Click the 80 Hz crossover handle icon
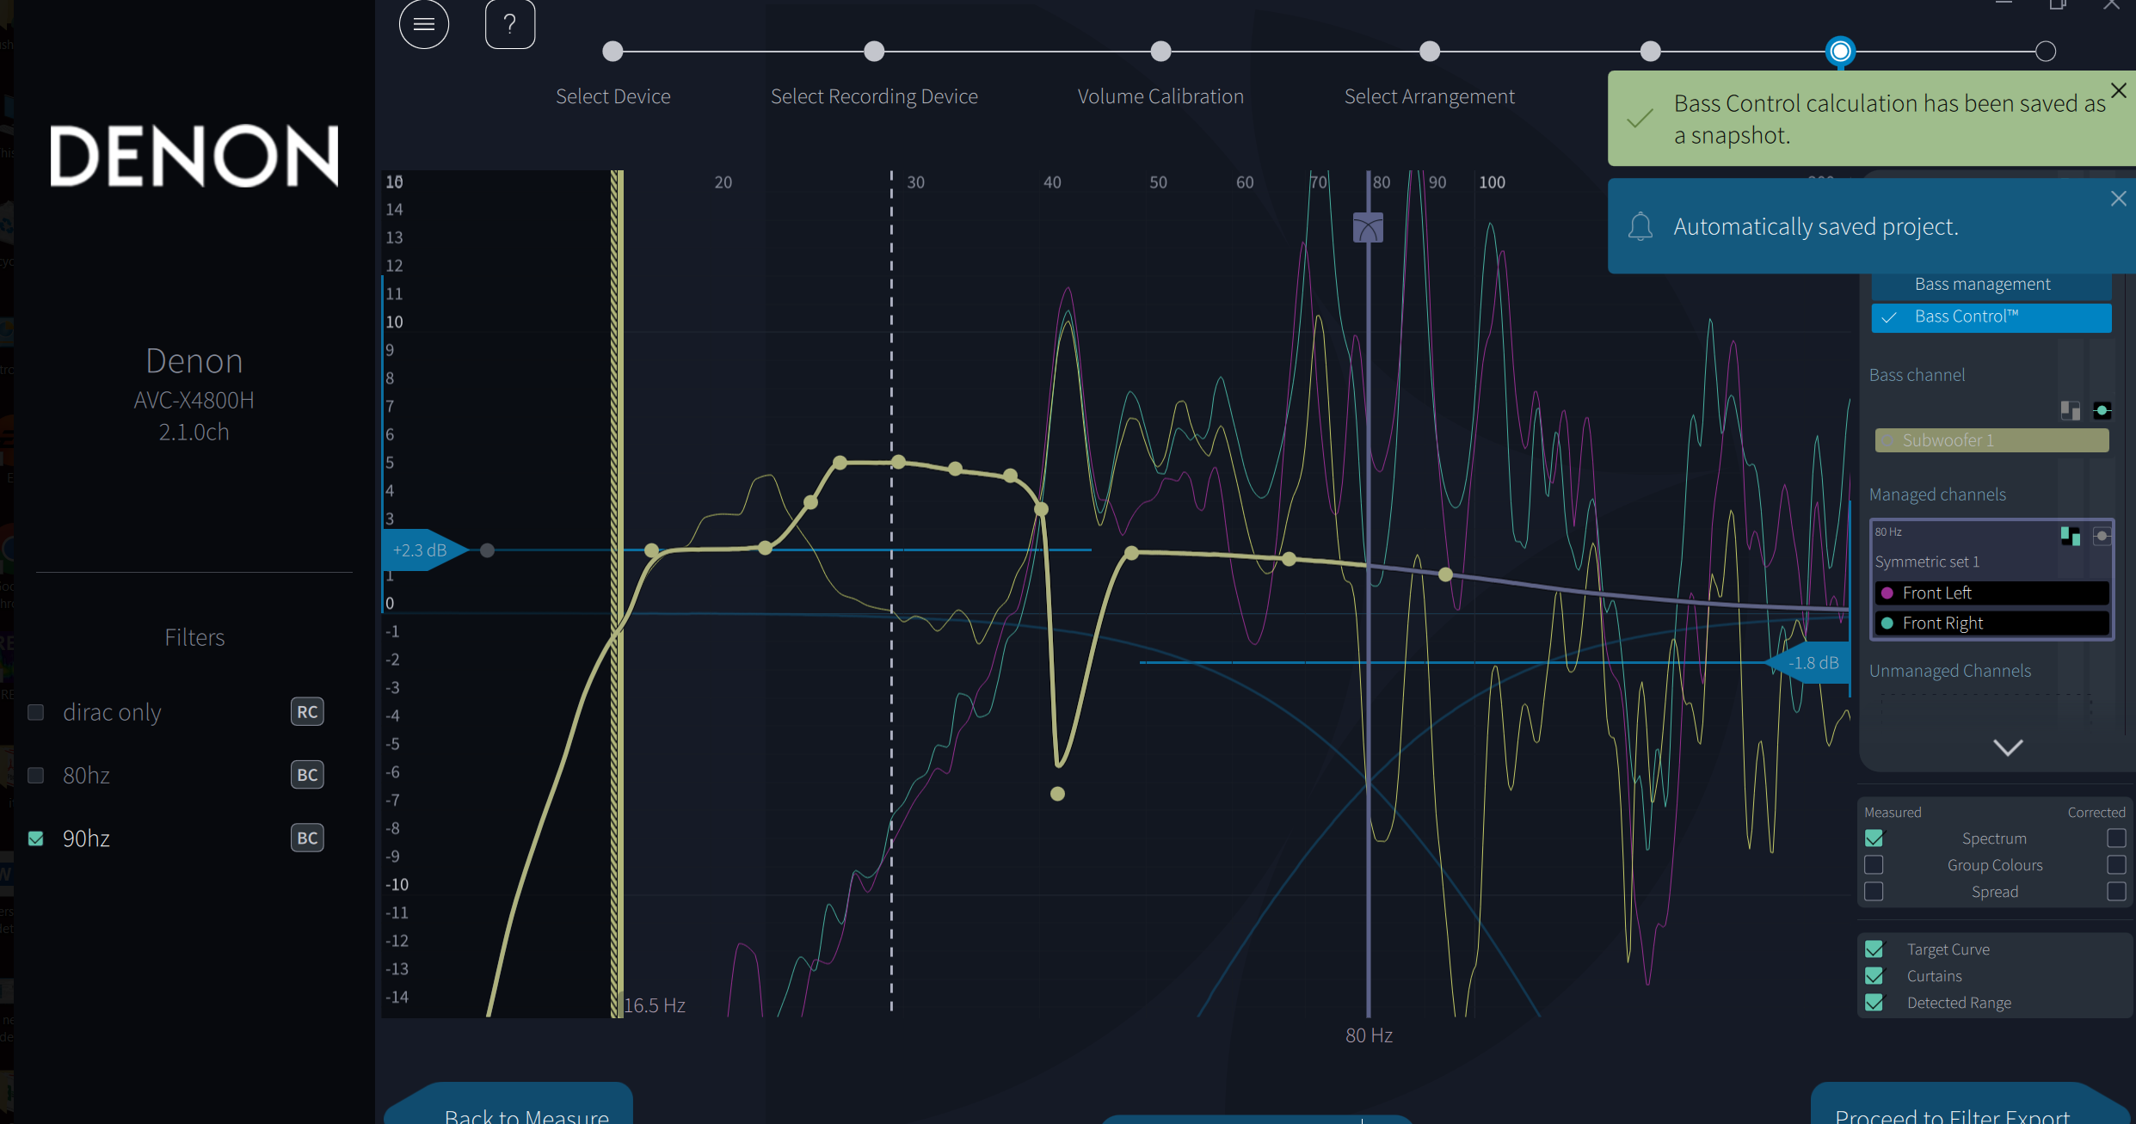Image resolution: width=2136 pixels, height=1124 pixels. tap(1368, 228)
